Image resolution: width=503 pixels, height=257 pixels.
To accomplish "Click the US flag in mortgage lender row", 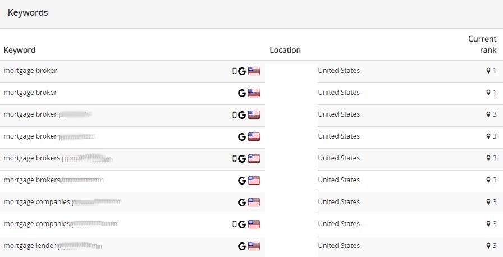I will [x=254, y=246].
